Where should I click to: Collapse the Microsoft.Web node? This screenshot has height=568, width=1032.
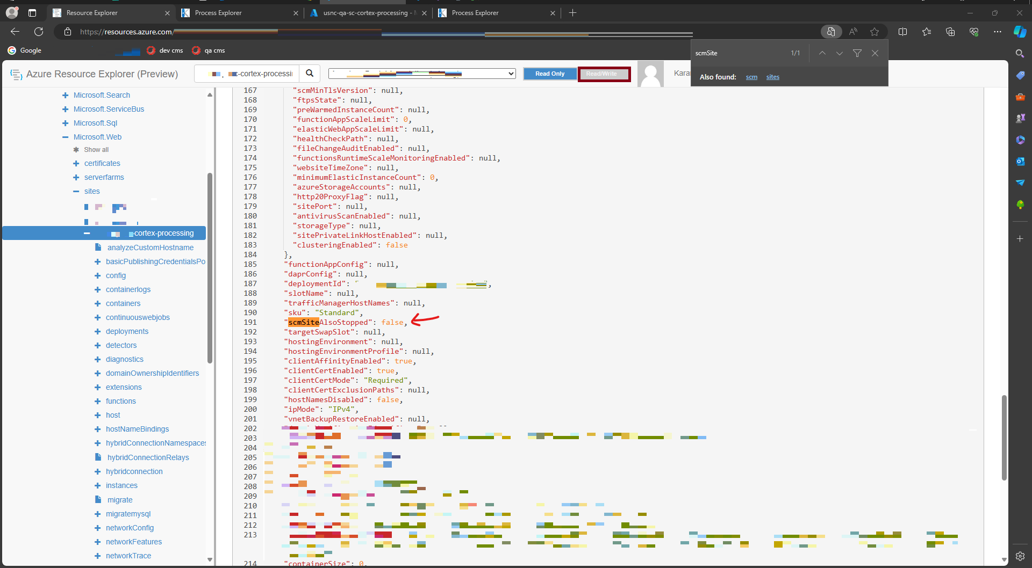click(x=65, y=137)
